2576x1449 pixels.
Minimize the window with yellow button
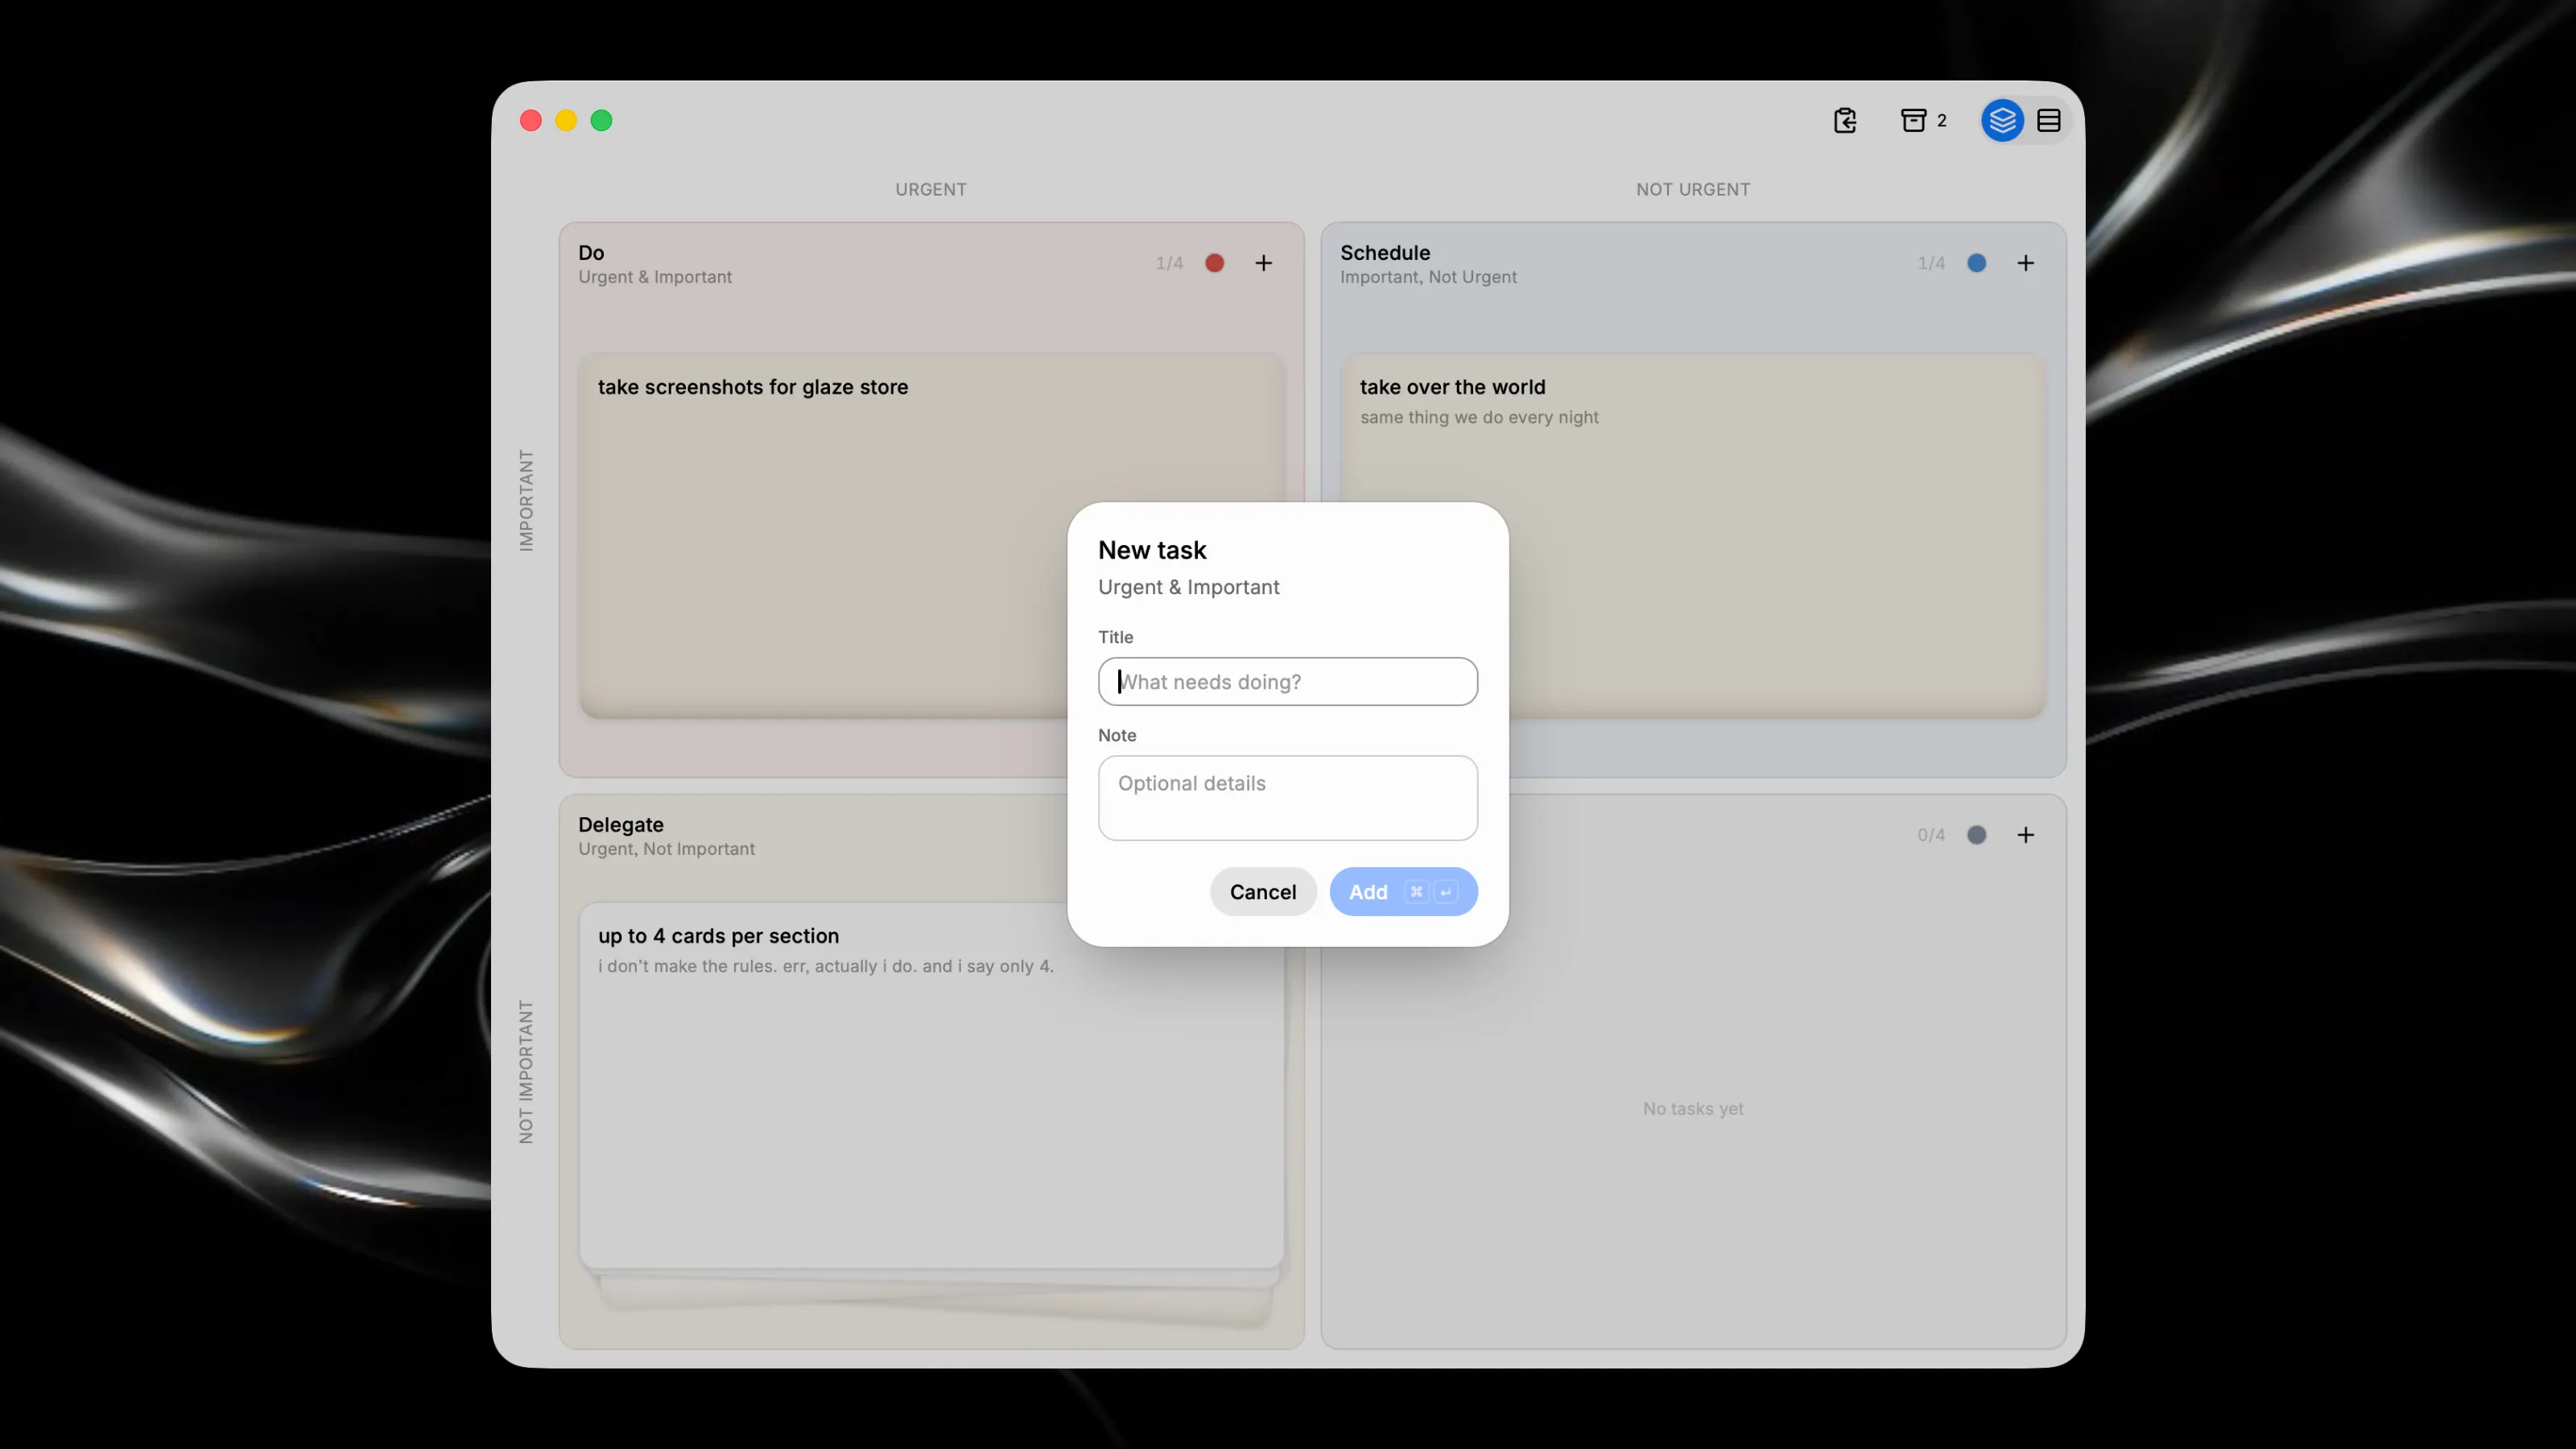(x=566, y=121)
